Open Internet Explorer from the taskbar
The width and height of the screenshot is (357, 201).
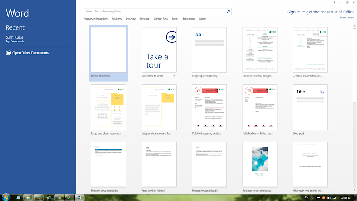[x=49, y=198]
